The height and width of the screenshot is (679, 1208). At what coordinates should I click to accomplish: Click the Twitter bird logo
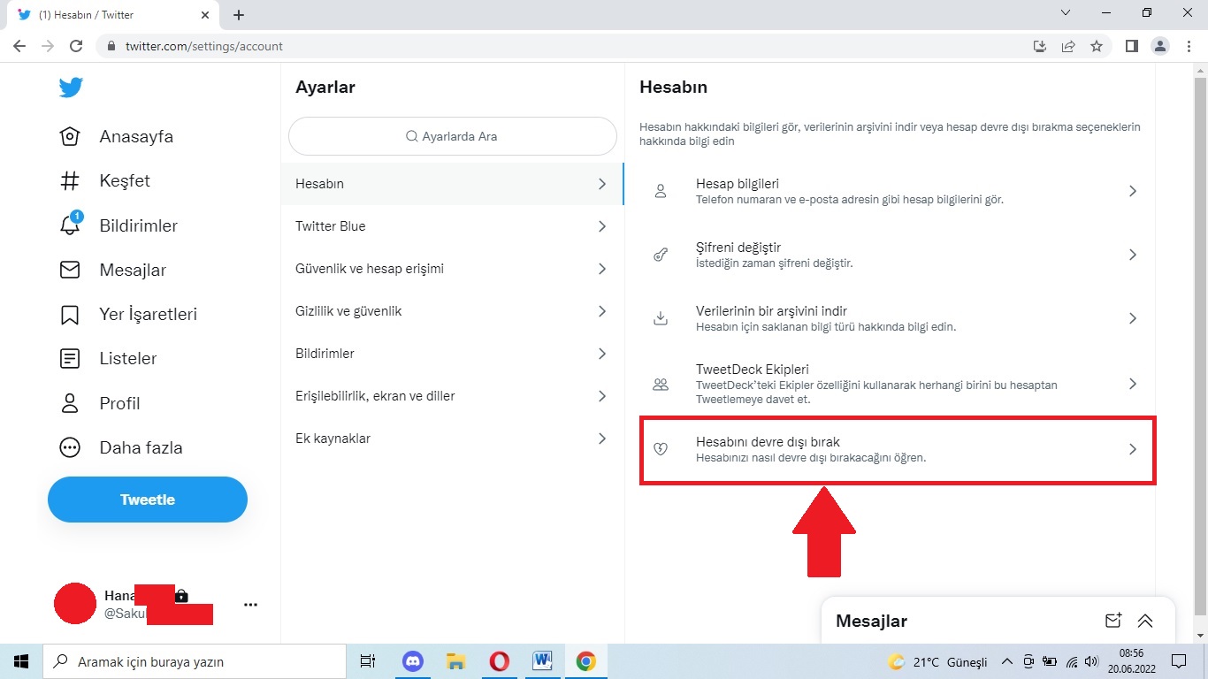tap(71, 88)
